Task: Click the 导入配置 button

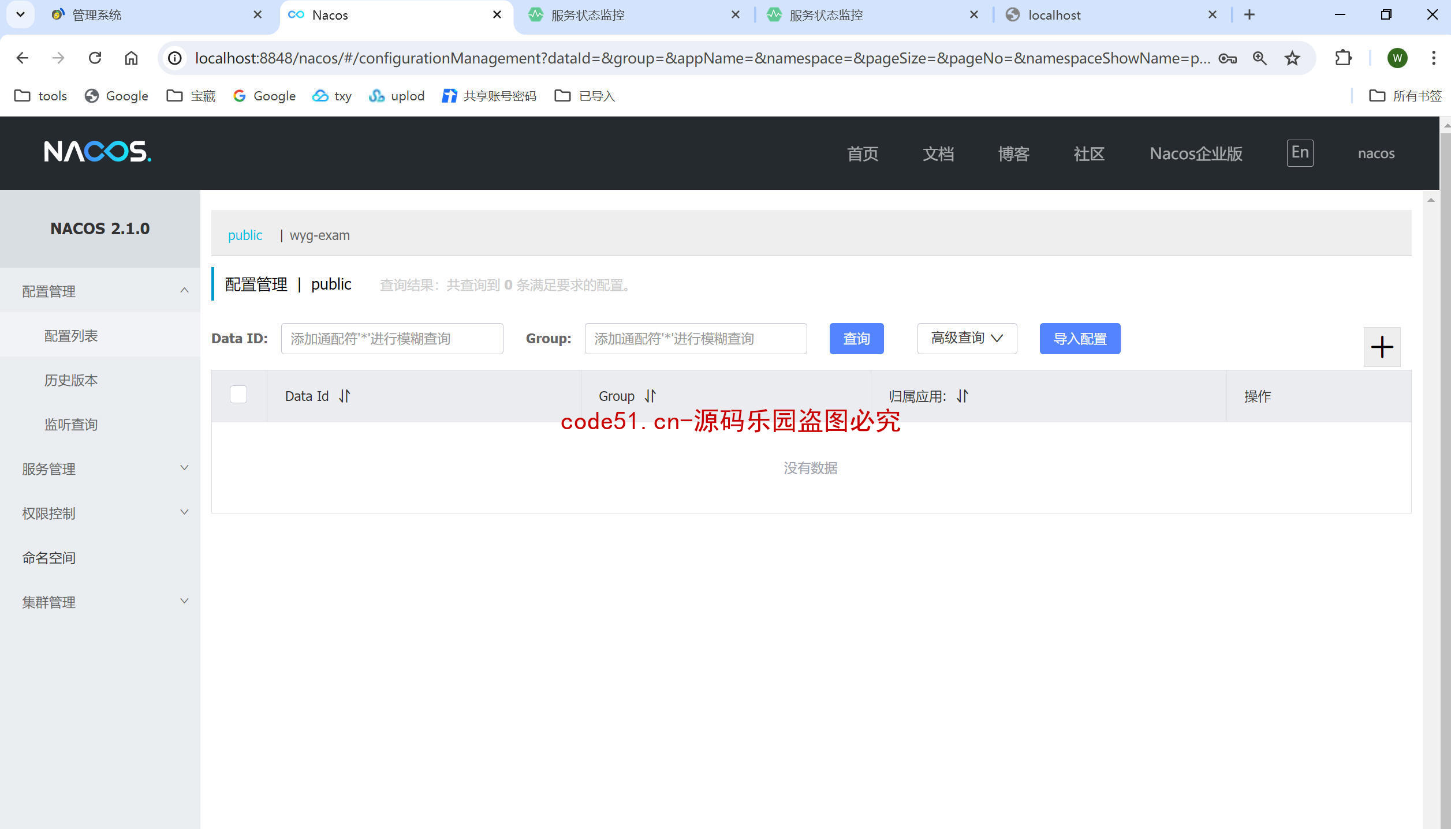Action: [x=1080, y=339]
